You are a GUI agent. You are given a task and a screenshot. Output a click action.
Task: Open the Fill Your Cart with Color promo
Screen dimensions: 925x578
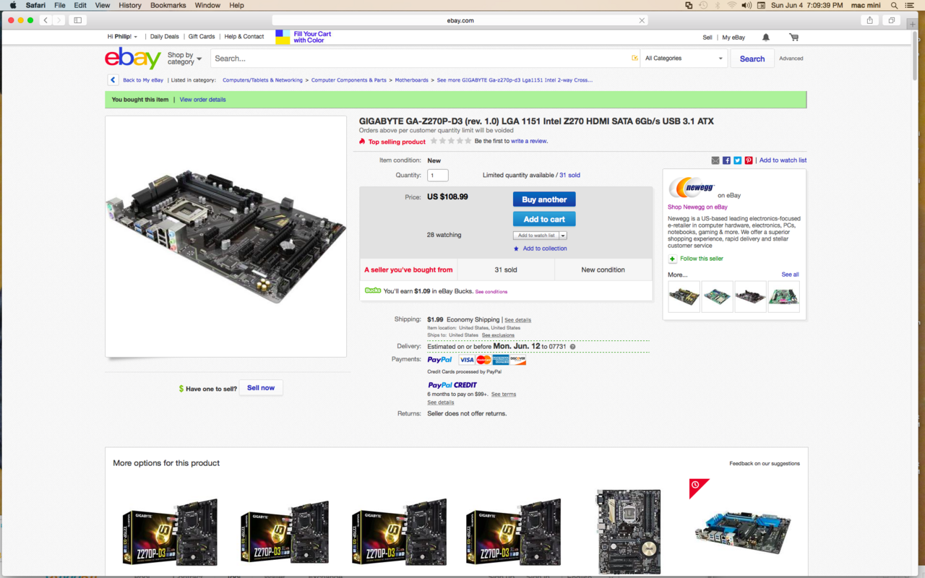click(x=304, y=37)
